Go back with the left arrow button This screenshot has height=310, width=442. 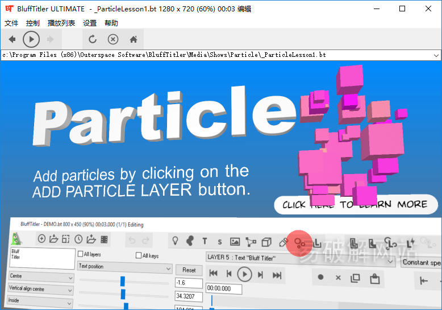pos(12,39)
